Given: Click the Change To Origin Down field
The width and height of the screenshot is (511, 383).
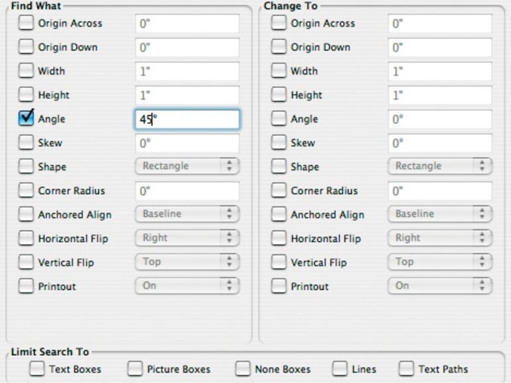Looking at the screenshot, I should click(439, 48).
